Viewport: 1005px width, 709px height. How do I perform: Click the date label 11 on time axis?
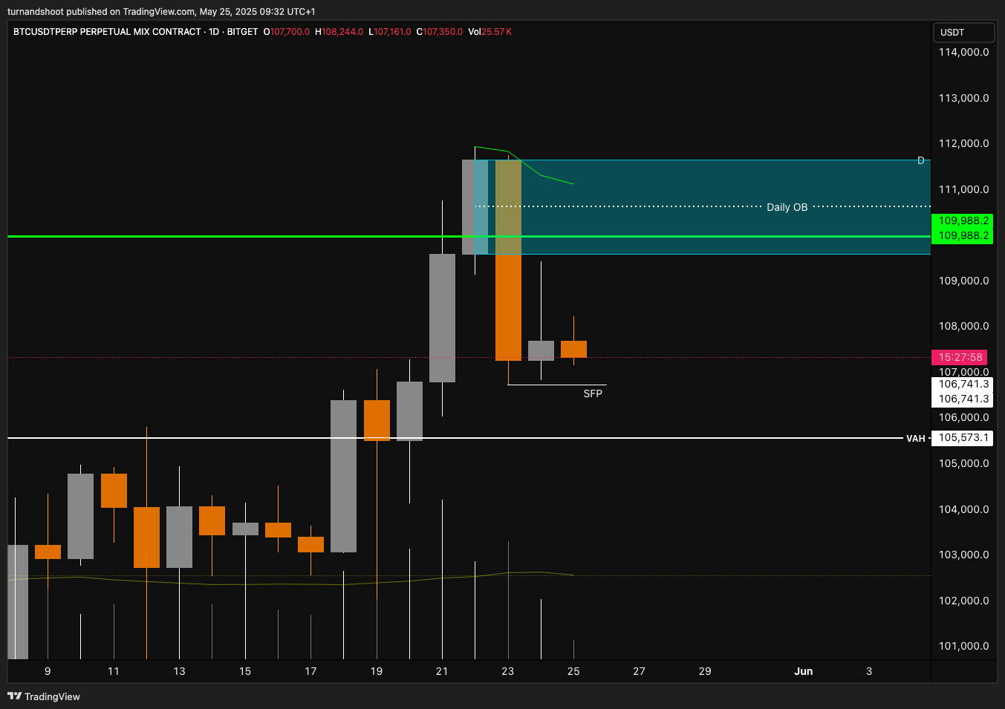point(114,671)
